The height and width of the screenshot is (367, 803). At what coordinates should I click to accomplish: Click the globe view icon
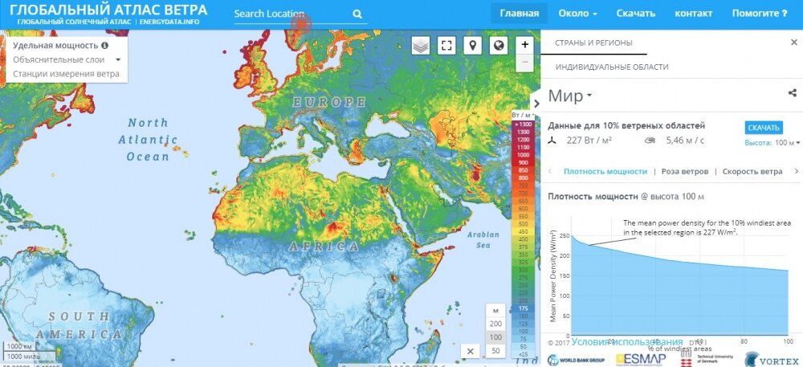click(x=499, y=46)
